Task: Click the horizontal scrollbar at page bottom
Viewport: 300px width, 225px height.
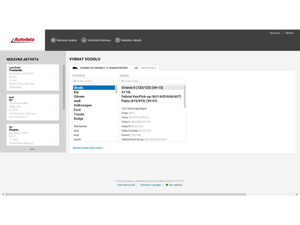Action: [126, 194]
